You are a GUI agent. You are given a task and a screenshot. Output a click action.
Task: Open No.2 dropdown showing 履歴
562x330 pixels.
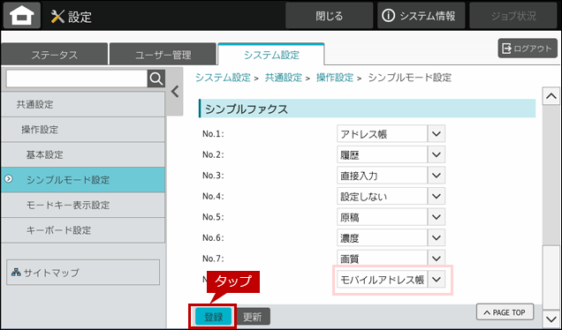pyautogui.click(x=391, y=154)
